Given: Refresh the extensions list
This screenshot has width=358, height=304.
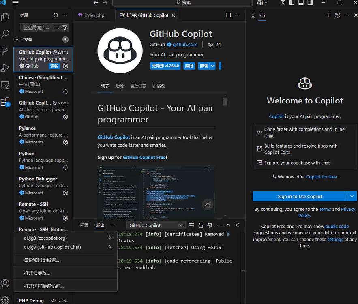Looking at the screenshot, I should (x=56, y=15).
